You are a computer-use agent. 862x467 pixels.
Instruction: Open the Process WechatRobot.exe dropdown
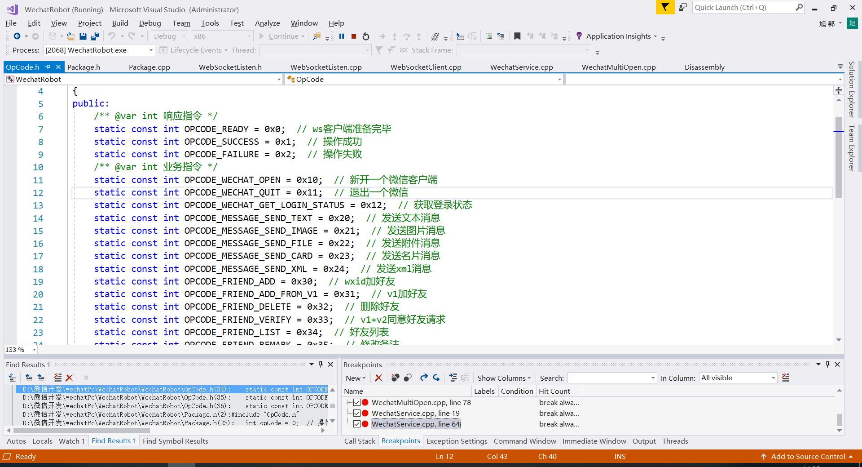[x=151, y=50]
